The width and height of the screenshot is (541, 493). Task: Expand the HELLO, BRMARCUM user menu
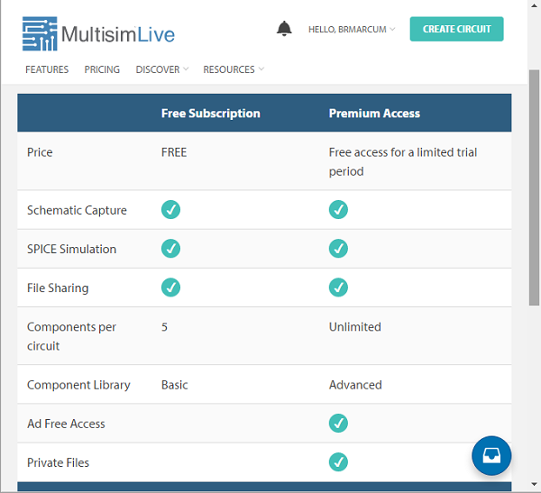(x=352, y=30)
